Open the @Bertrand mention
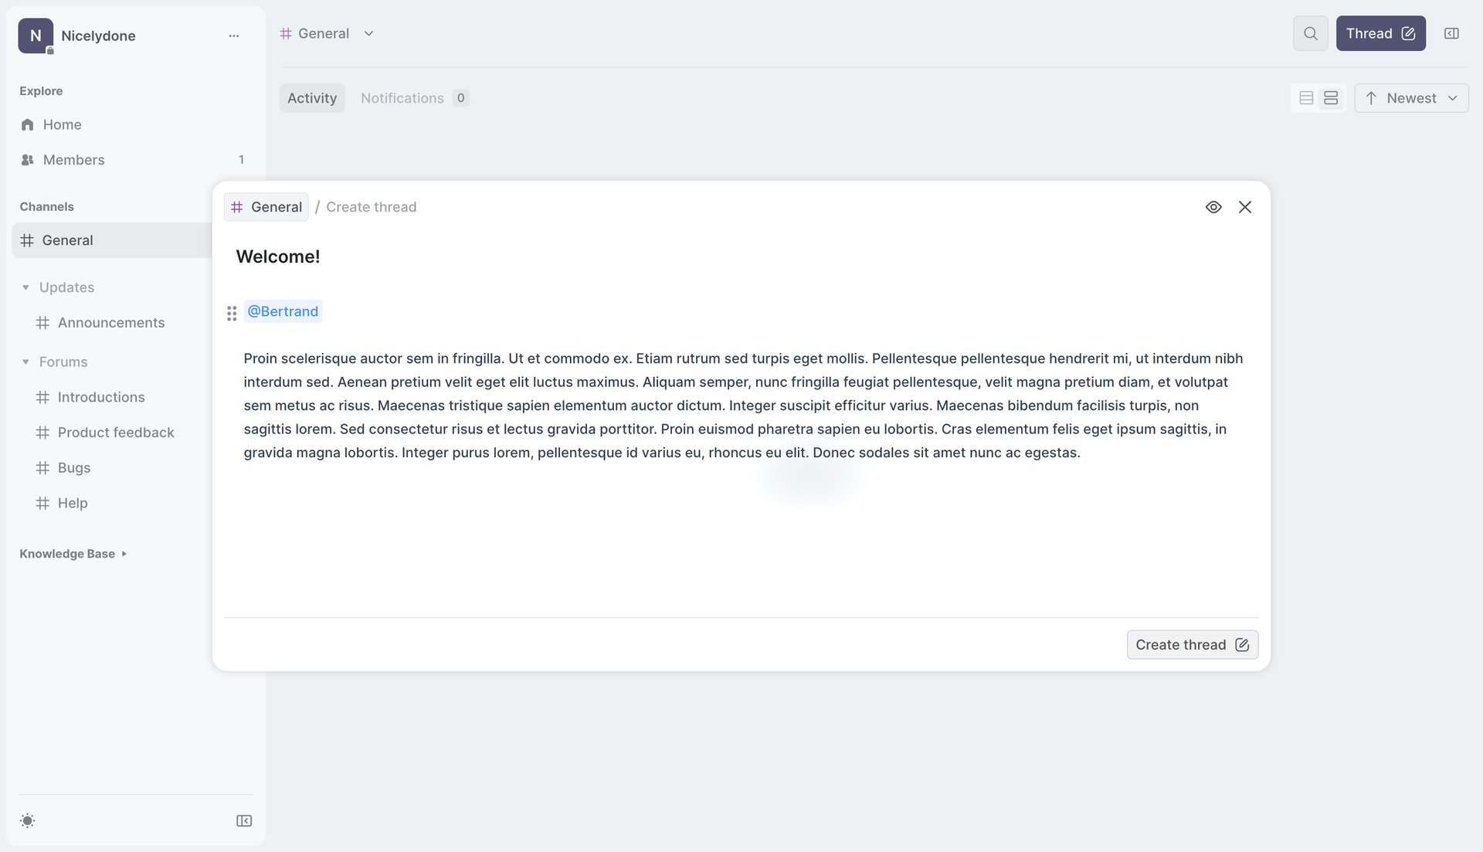Viewport: 1483px width, 852px height. (283, 311)
